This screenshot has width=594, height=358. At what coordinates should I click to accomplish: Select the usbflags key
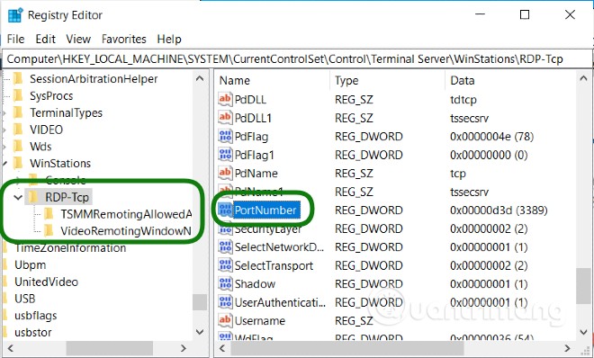(36, 315)
